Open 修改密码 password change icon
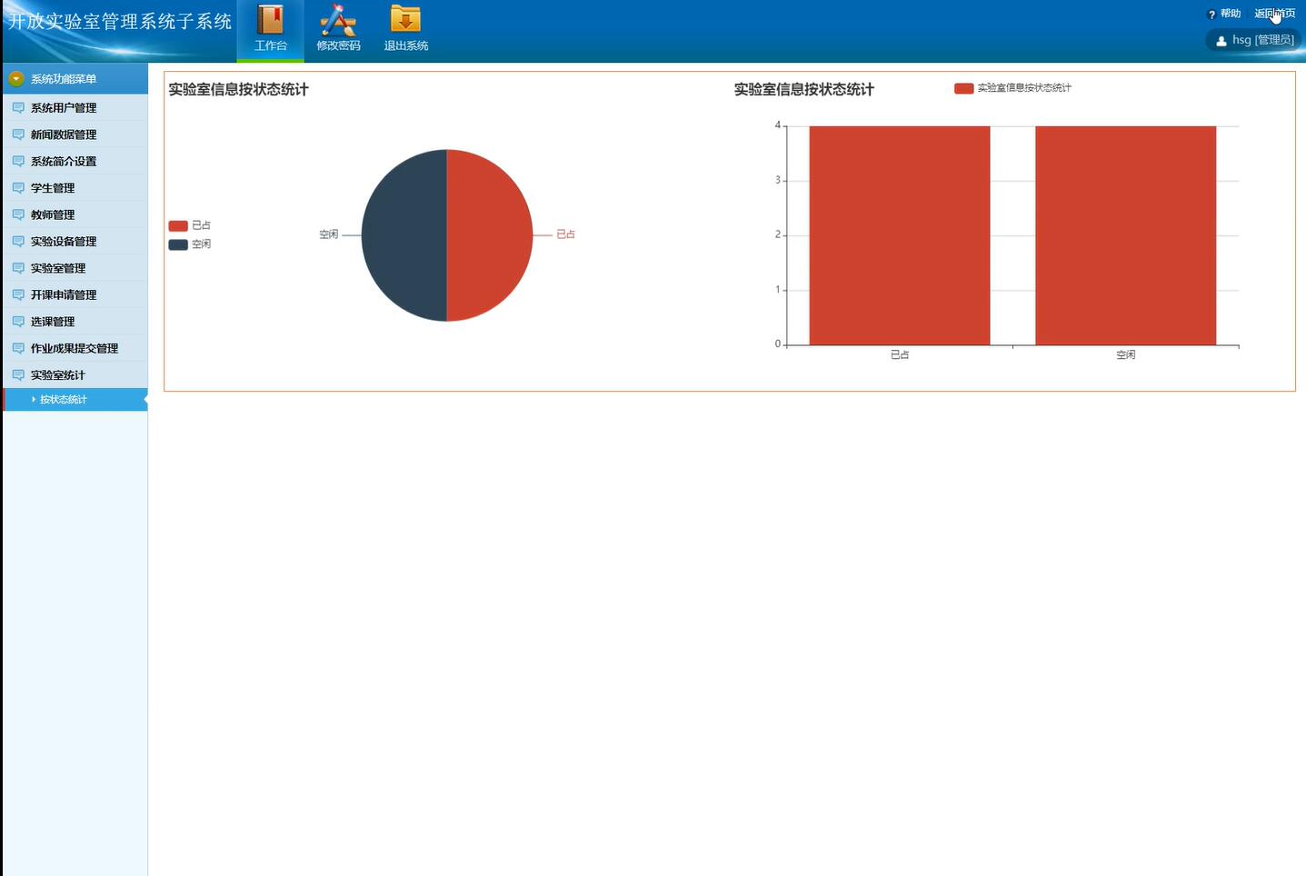 click(x=338, y=20)
